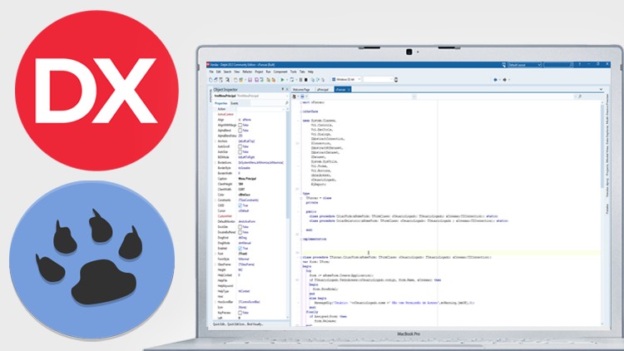The width and height of the screenshot is (624, 351).
Task: Toggle the DockSite checkbox
Action: (x=240, y=227)
